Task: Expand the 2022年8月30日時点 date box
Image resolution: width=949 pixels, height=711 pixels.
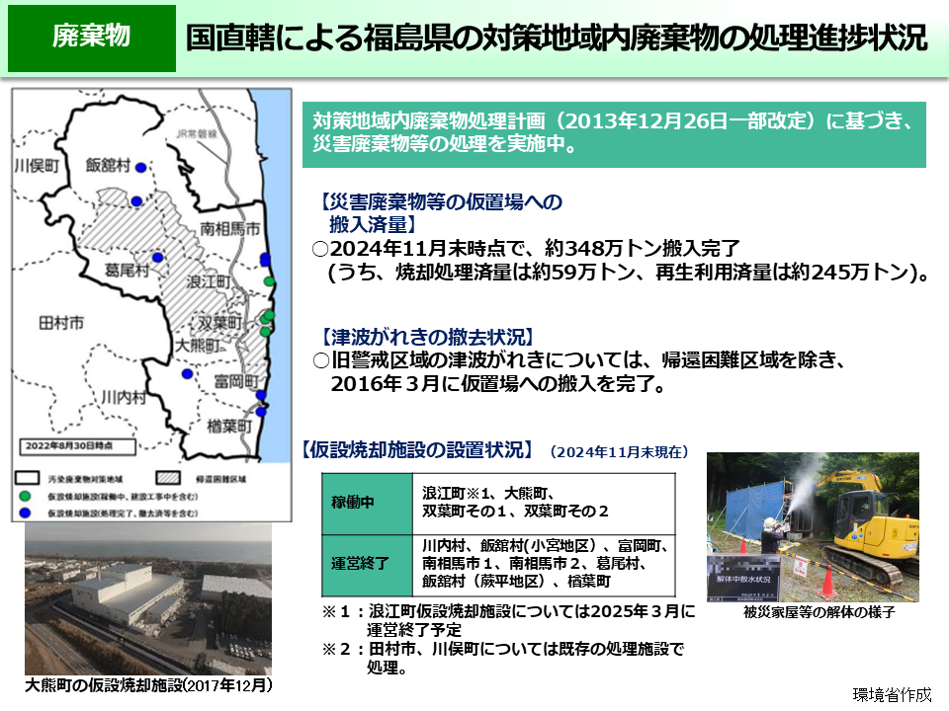Action: [x=77, y=446]
